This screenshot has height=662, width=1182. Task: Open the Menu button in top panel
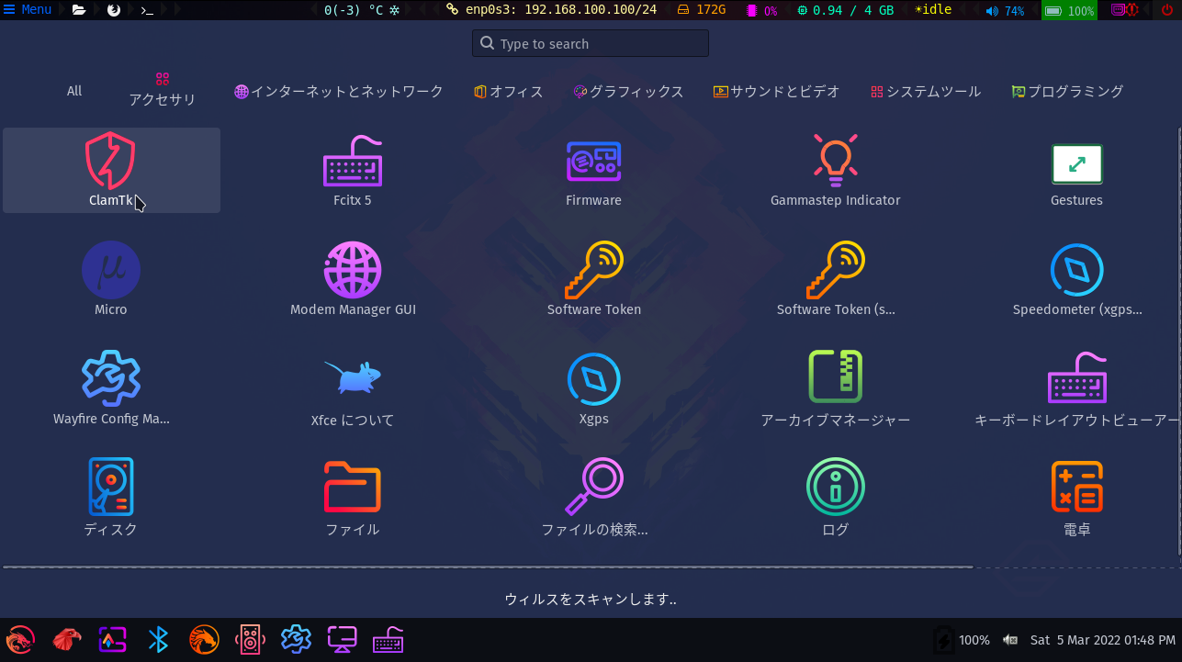[x=28, y=10]
